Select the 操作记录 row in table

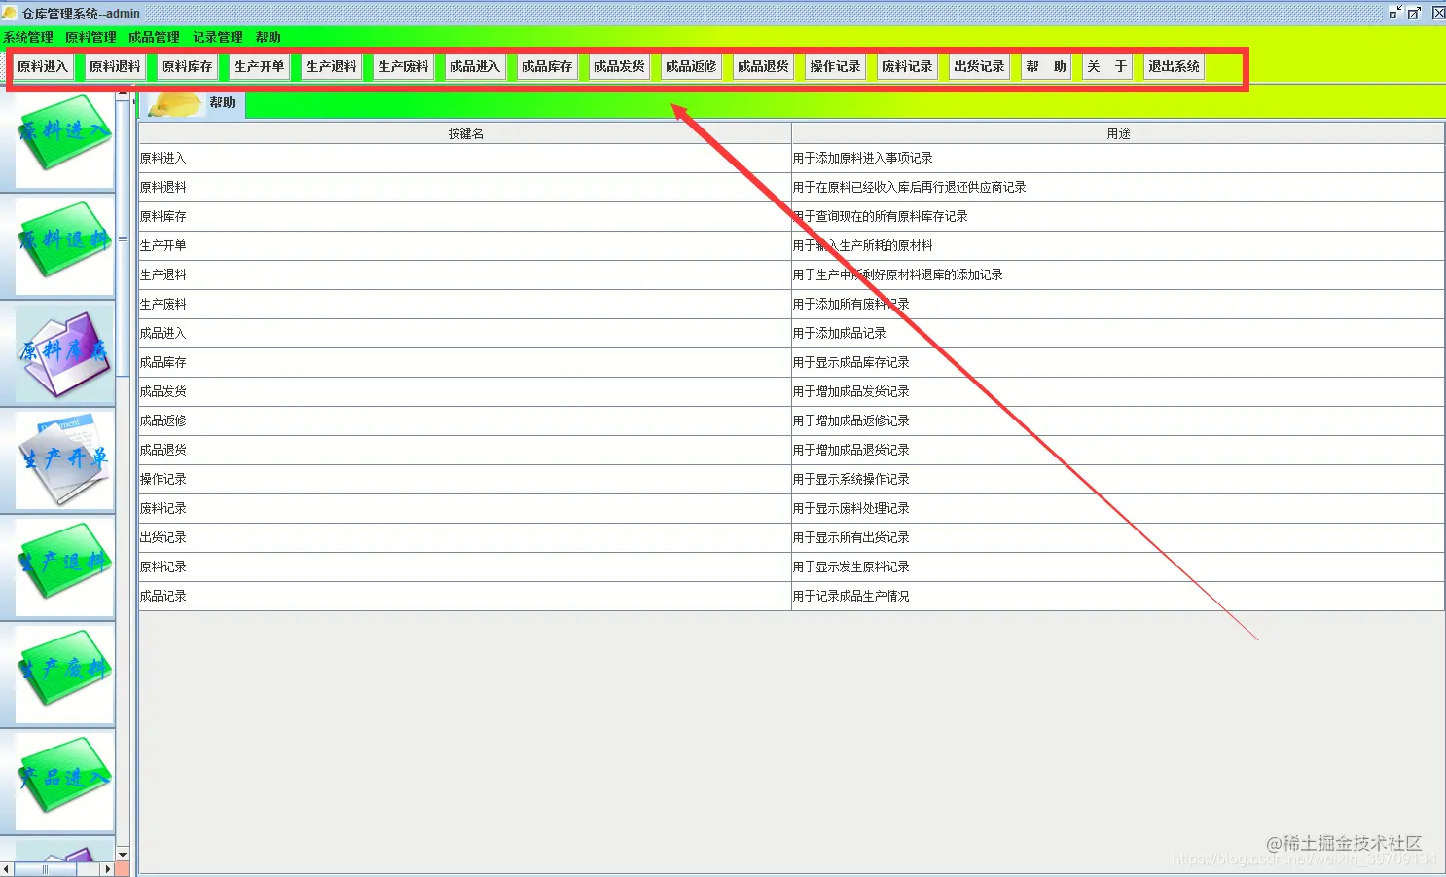[791, 479]
